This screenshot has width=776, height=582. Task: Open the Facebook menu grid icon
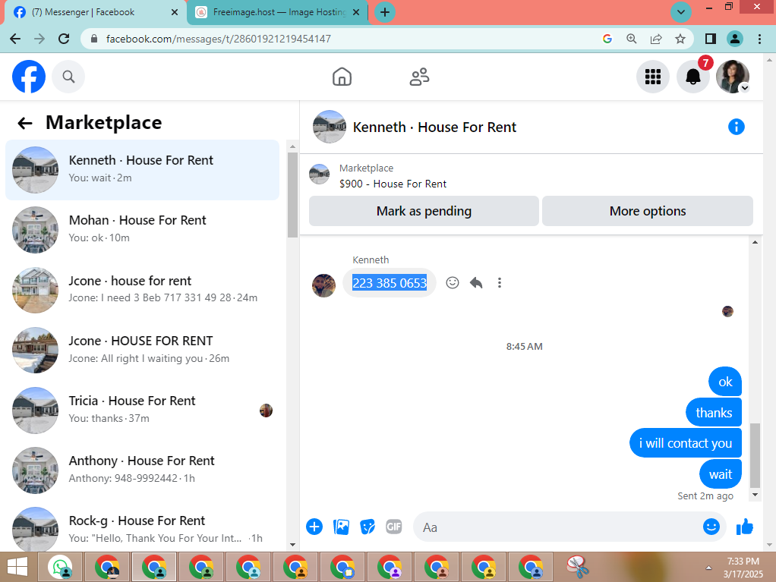653,77
